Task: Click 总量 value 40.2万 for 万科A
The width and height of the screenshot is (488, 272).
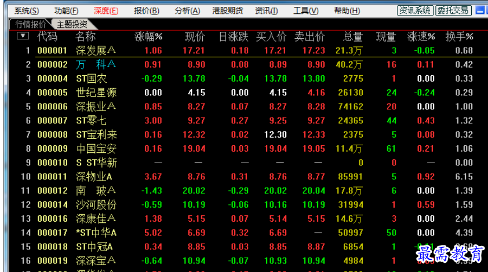Action: [349, 64]
